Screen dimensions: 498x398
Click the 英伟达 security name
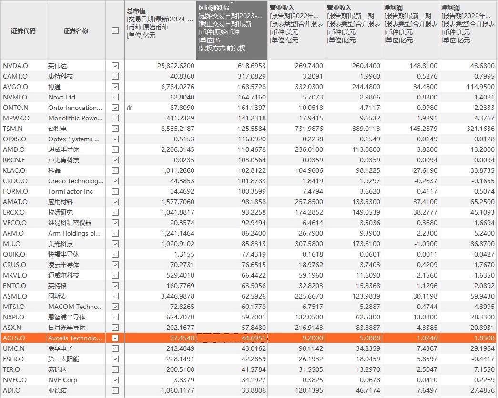pos(58,66)
